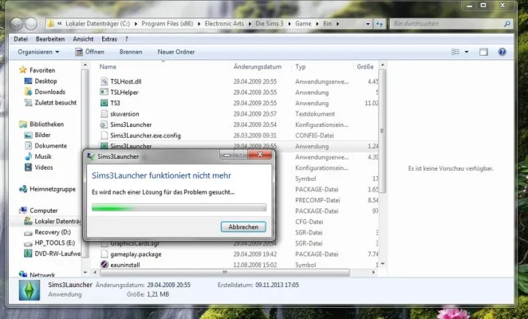Click the change view icon
This screenshot has height=319, width=528.
455,52
